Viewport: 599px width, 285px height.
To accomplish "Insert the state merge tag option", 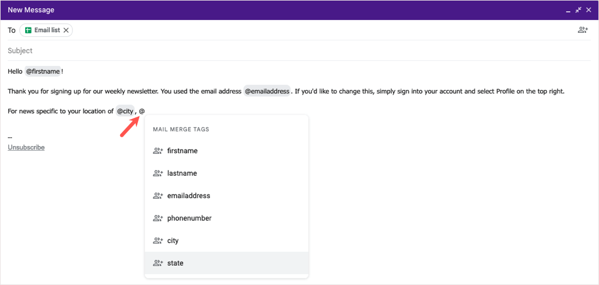I will tap(175, 263).
